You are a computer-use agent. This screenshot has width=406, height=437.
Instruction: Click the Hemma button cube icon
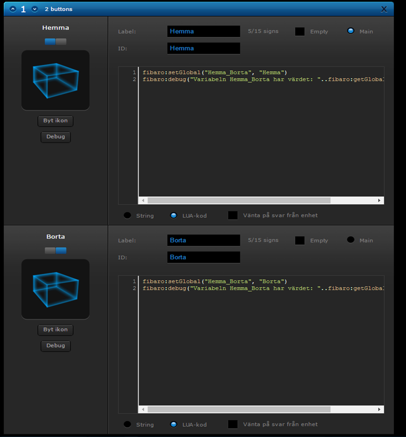tap(55, 80)
